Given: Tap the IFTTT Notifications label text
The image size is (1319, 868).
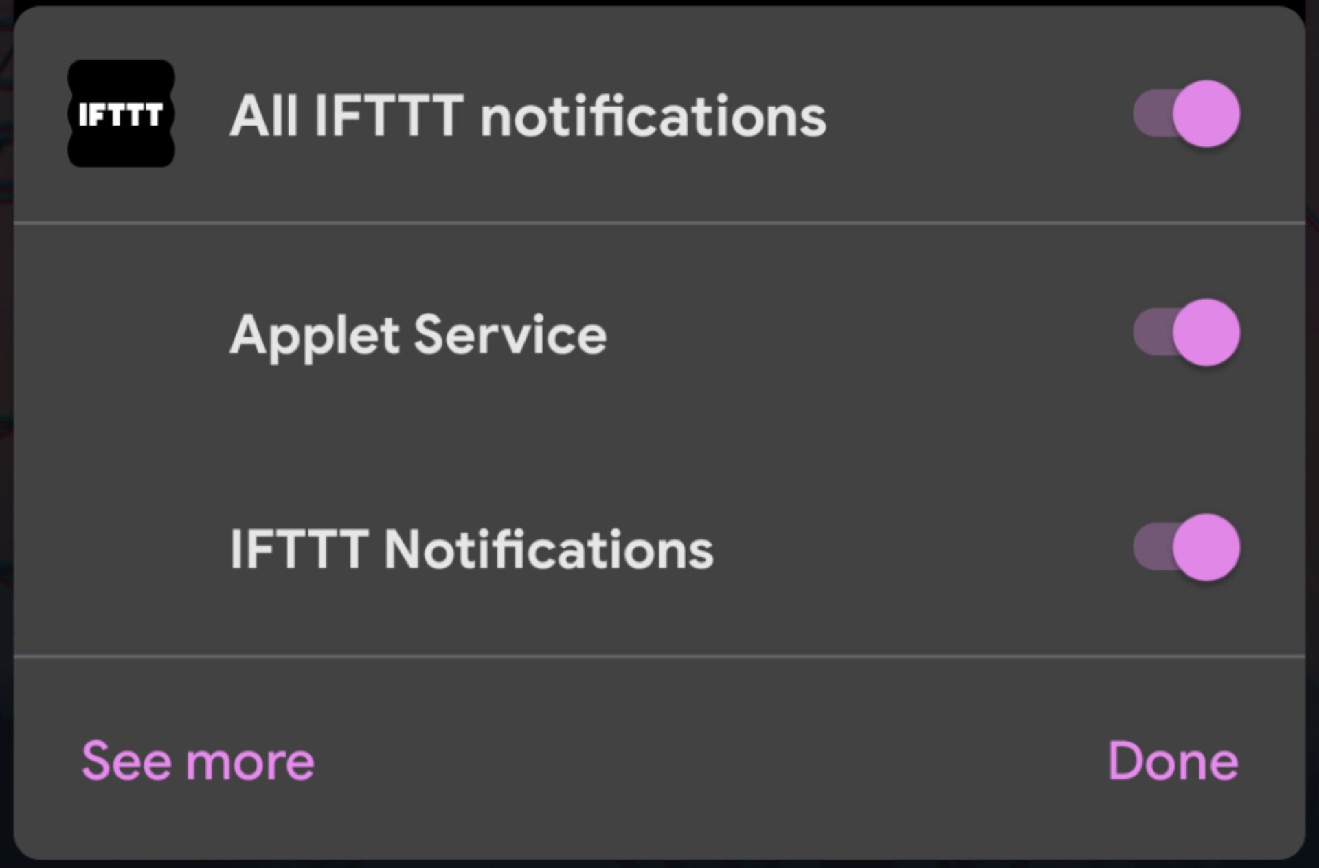Looking at the screenshot, I should (471, 549).
